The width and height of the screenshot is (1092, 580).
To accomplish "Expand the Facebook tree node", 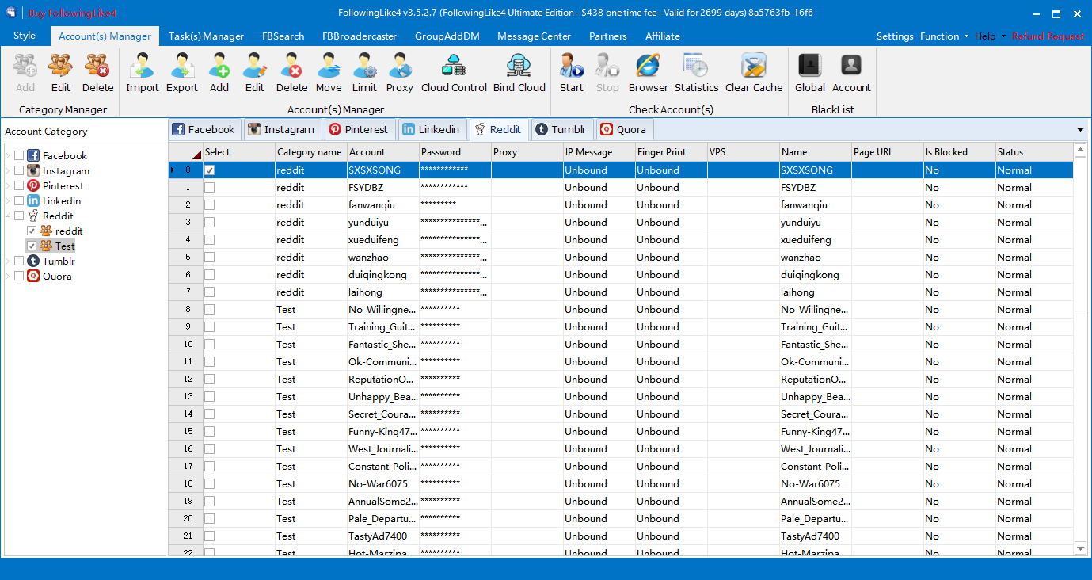I will point(8,156).
